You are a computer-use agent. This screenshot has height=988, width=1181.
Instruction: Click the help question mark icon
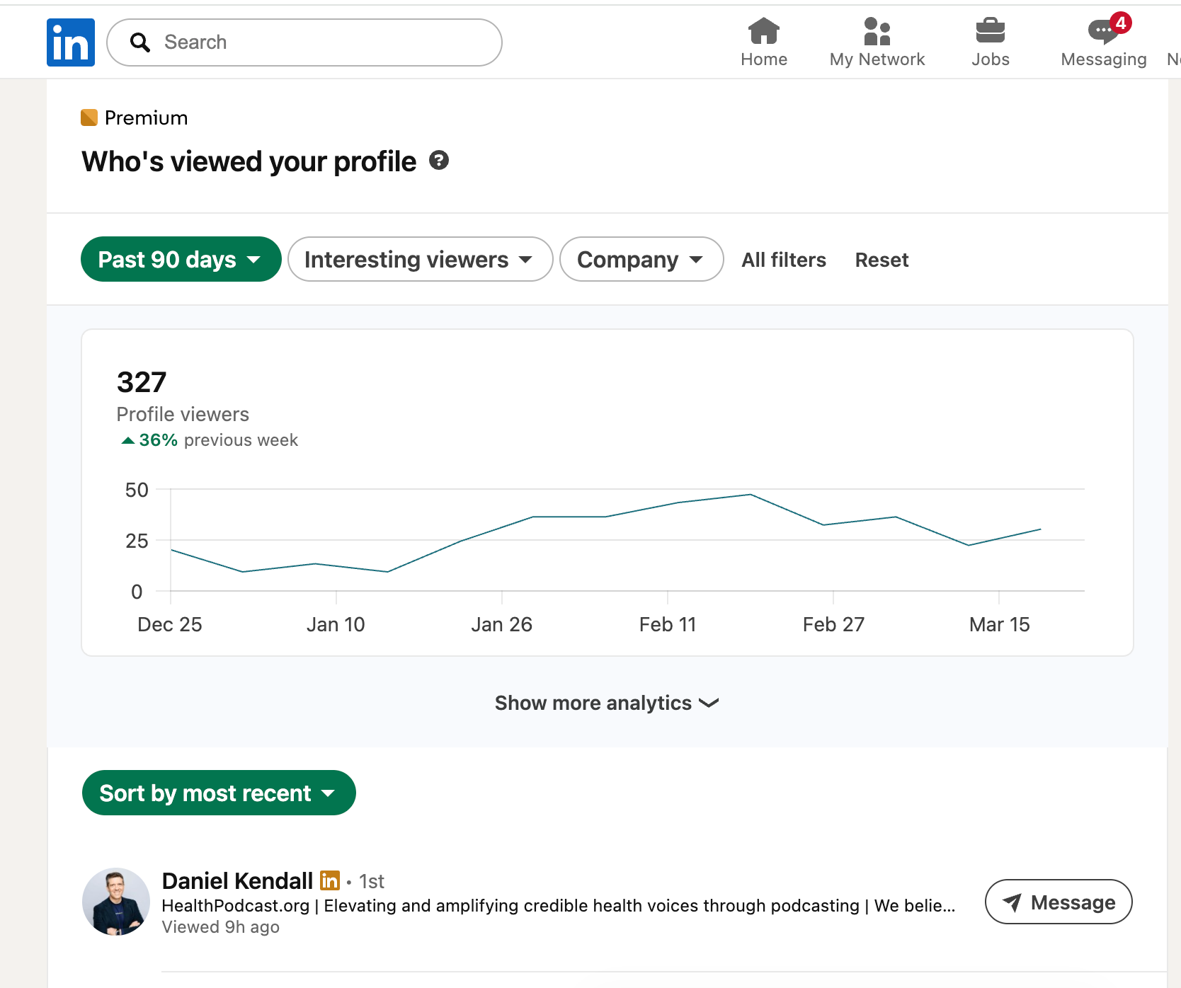439,161
